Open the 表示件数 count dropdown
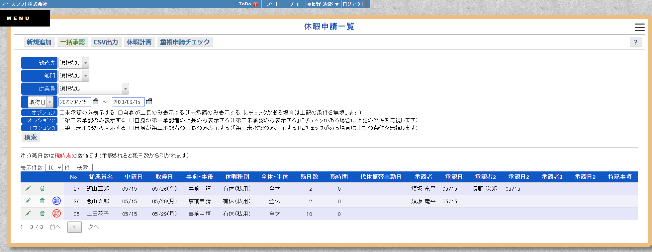The width and height of the screenshot is (652, 252). click(x=54, y=168)
